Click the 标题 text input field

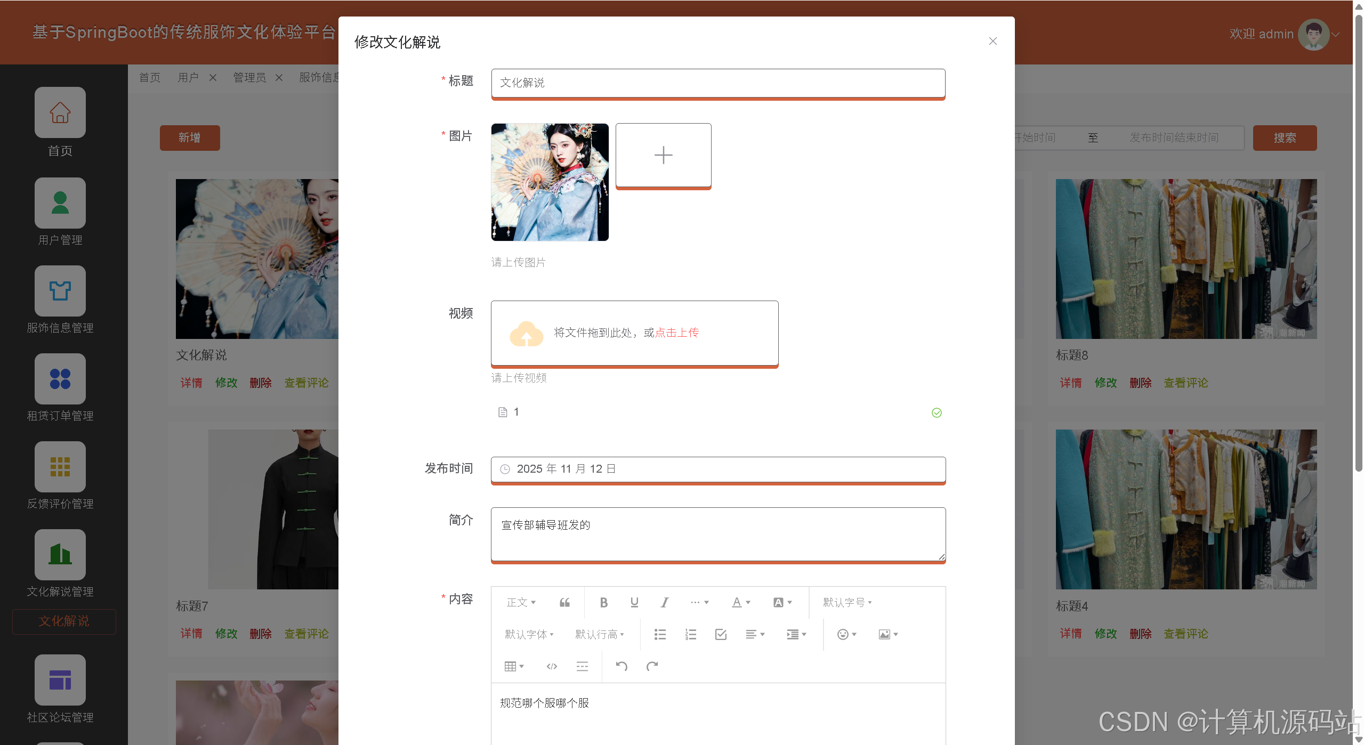717,83
